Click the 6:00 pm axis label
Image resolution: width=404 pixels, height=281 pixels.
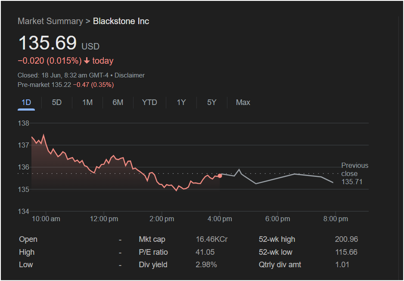pos(278,219)
